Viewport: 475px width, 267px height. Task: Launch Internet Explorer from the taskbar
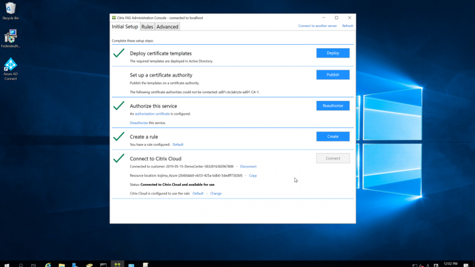pyautogui.click(x=47, y=264)
